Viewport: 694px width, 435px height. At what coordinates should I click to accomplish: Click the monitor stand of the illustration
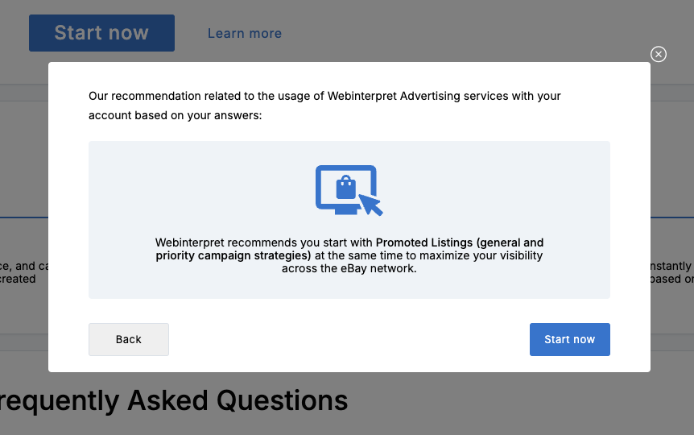coord(345,211)
